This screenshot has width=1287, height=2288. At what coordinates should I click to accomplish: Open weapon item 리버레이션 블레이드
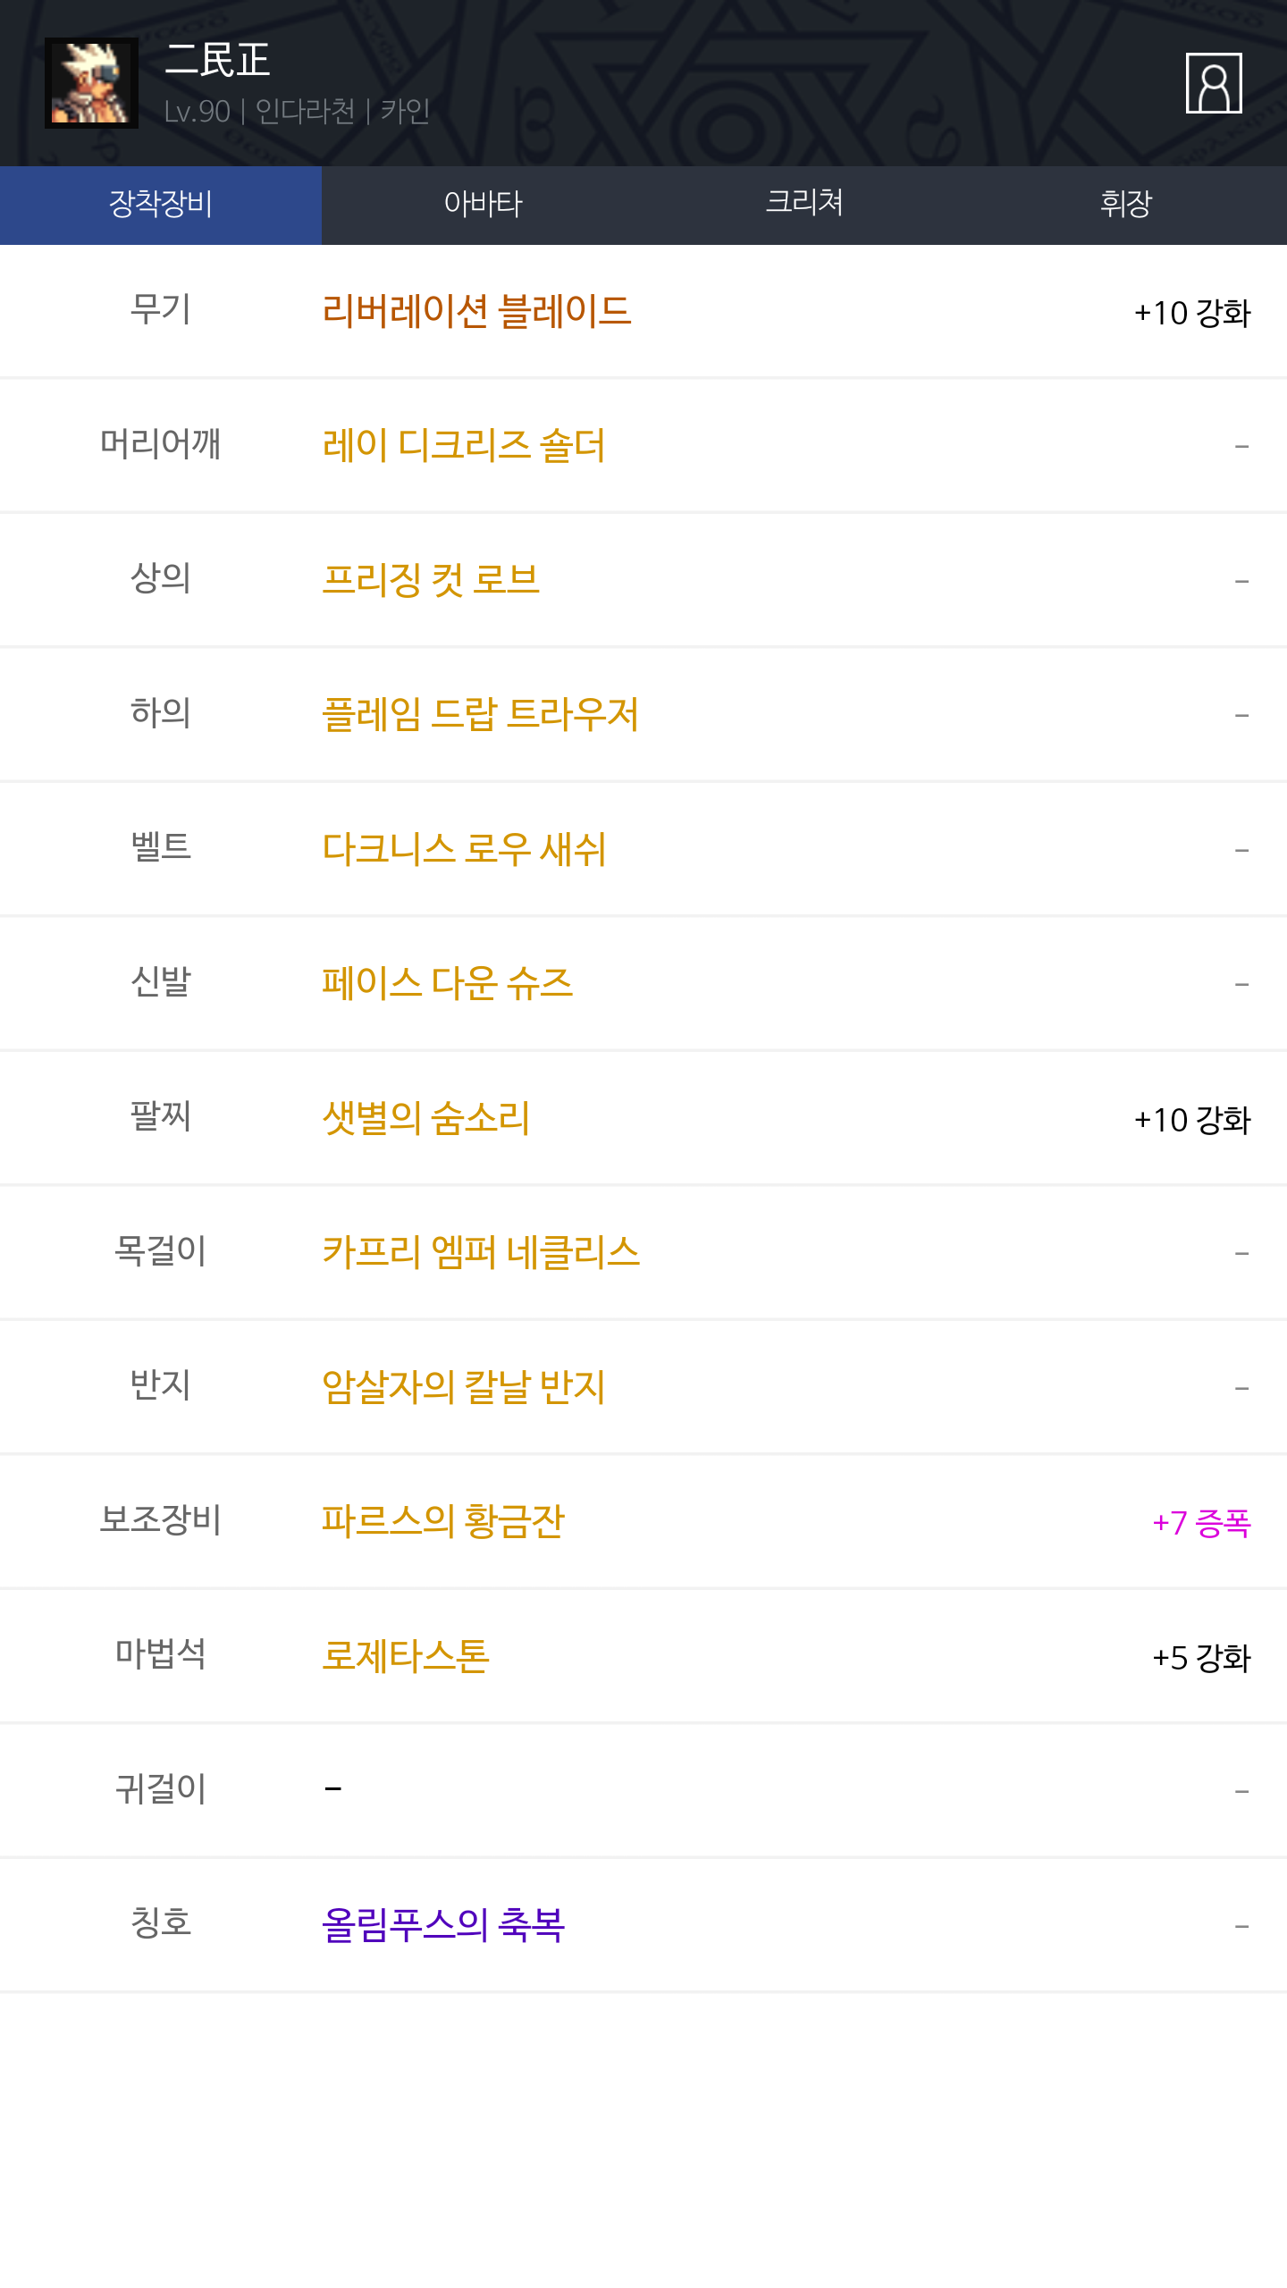click(476, 312)
